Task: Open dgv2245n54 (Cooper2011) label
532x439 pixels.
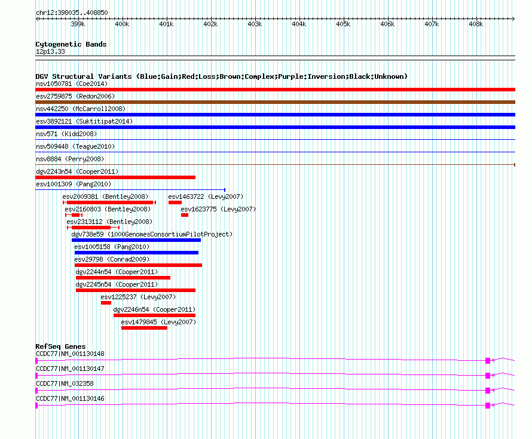Action: click(117, 284)
